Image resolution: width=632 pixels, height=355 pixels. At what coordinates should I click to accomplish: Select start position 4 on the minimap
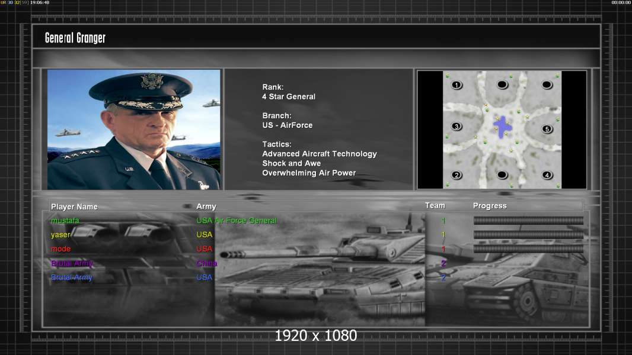click(x=547, y=175)
